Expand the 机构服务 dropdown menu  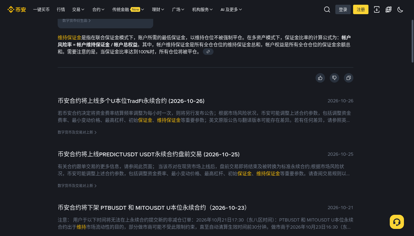click(203, 9)
